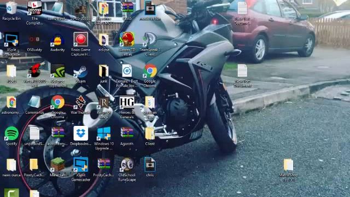
Task: Launch the Minecraft shortcut
Action: tap(57, 165)
